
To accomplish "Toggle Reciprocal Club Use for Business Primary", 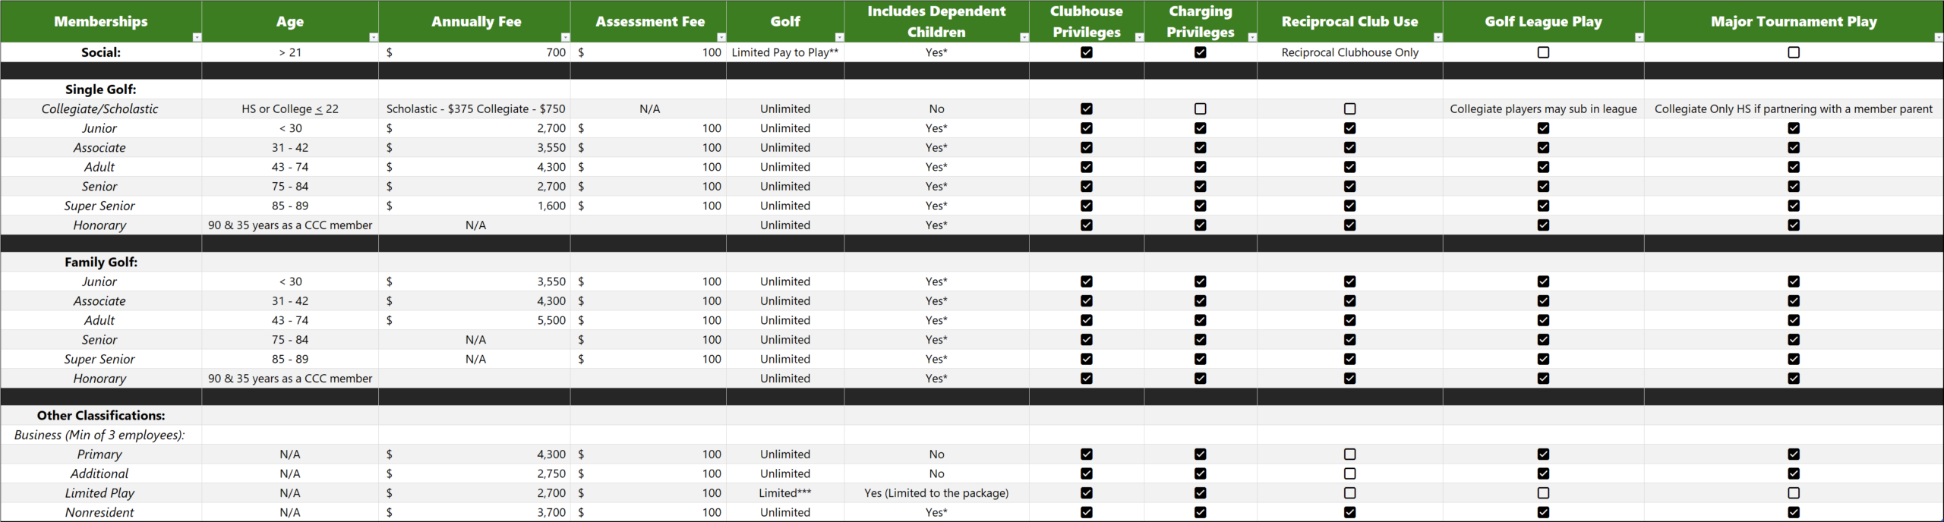I will click(x=1349, y=454).
